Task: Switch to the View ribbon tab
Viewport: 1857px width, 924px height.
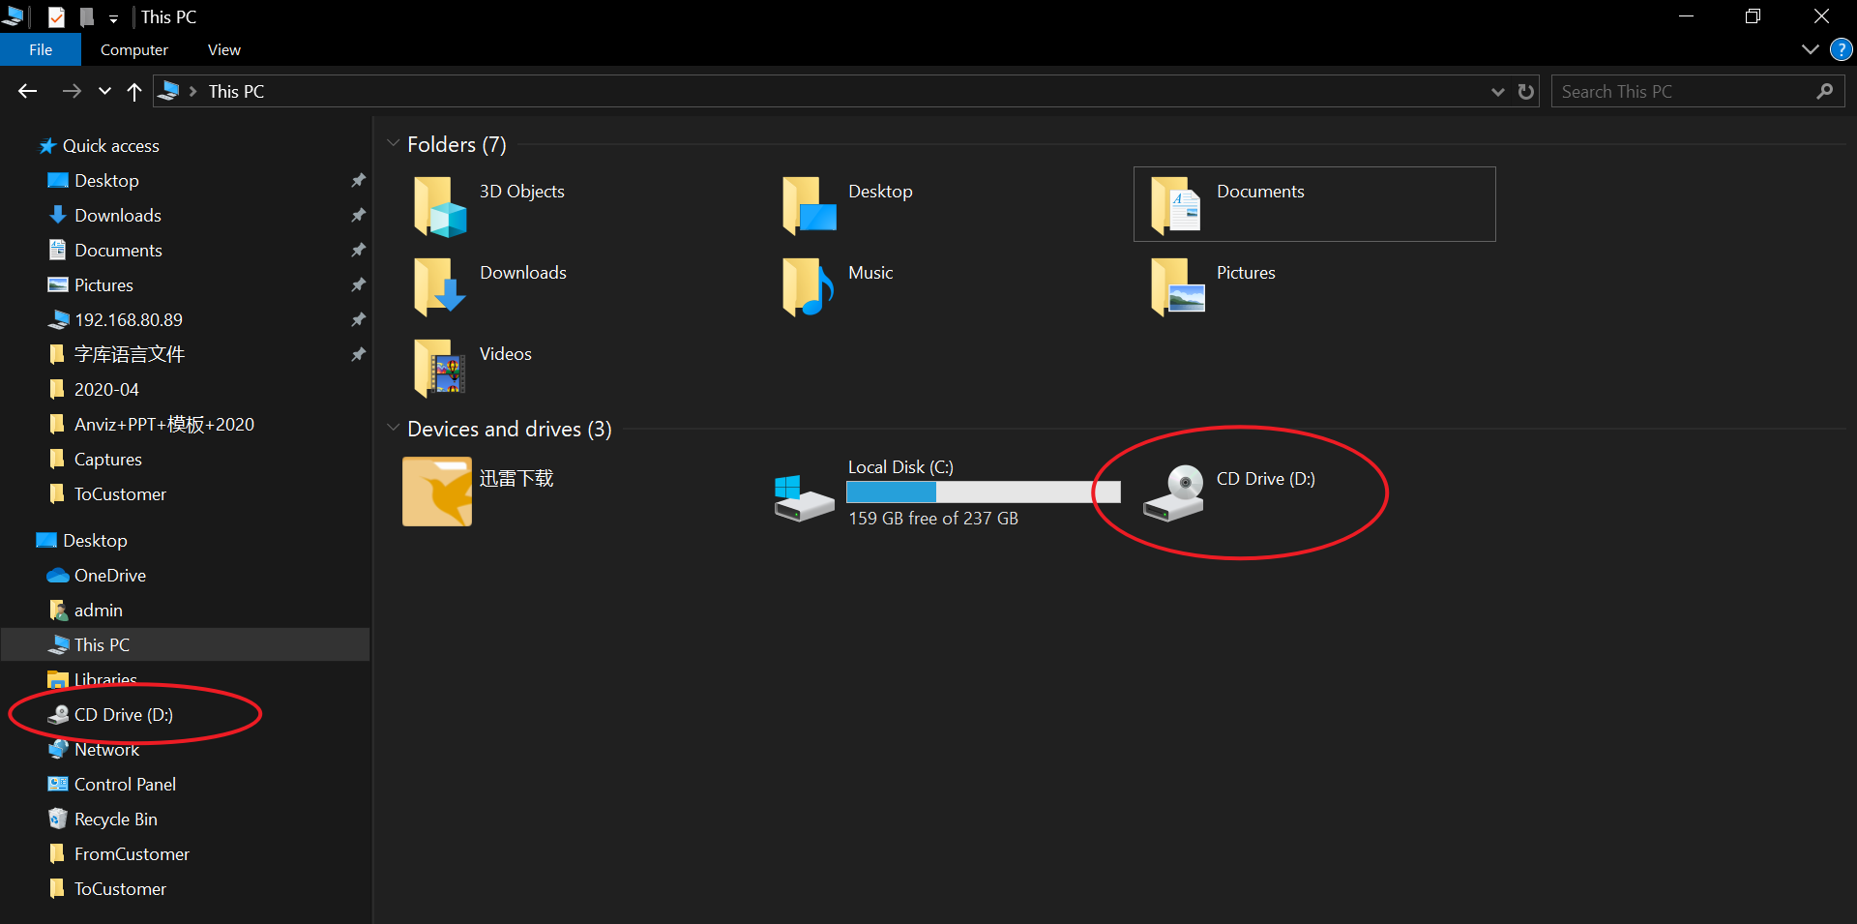Action: point(223,49)
